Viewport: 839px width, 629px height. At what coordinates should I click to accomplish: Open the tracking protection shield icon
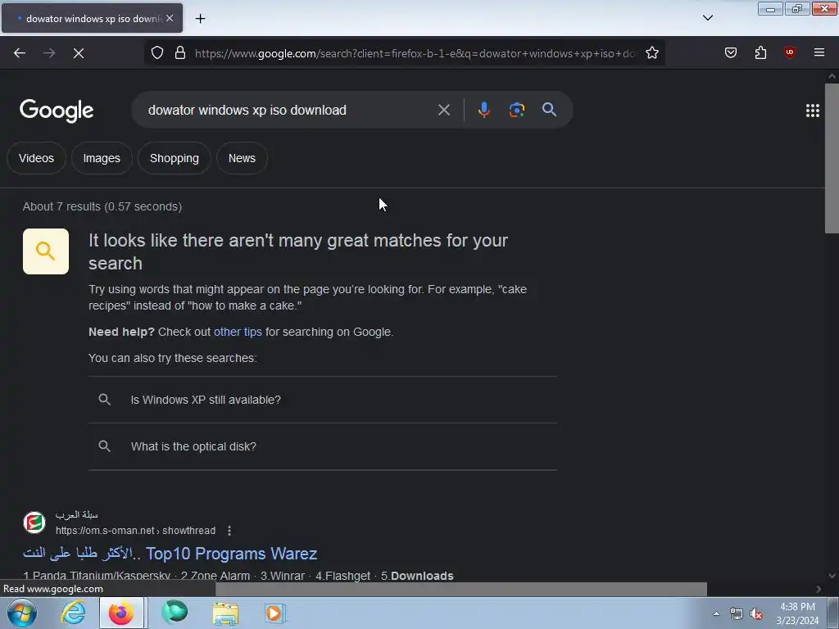[x=156, y=53]
